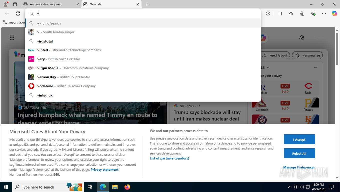
Task: Open Firefox on the taskbar
Action: coord(127,187)
